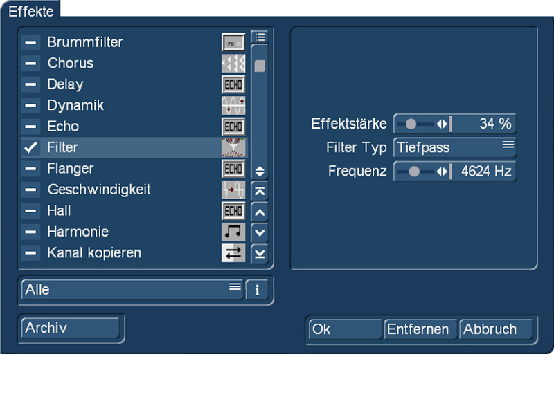Open the list menu above scrollbar
The width and height of the screenshot is (554, 415).
[260, 37]
